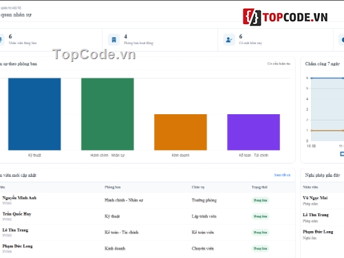Click the 'Nhân viên' header in leave panel
Image resolution: width=344 pixels, height=258 pixels.
tap(310, 187)
